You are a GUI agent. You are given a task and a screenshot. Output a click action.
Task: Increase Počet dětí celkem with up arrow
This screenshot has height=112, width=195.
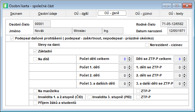click(x=130, y=58)
